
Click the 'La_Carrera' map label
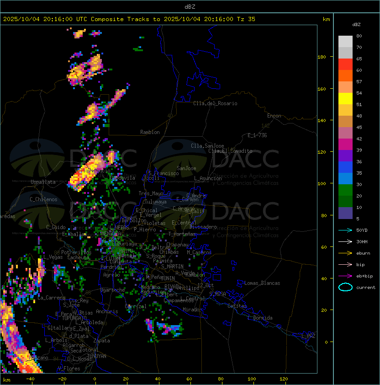tap(52, 298)
